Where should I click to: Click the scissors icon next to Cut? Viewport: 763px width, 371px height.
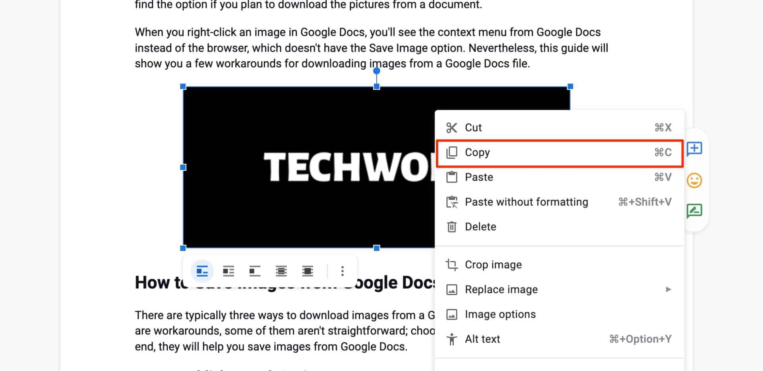pos(452,128)
